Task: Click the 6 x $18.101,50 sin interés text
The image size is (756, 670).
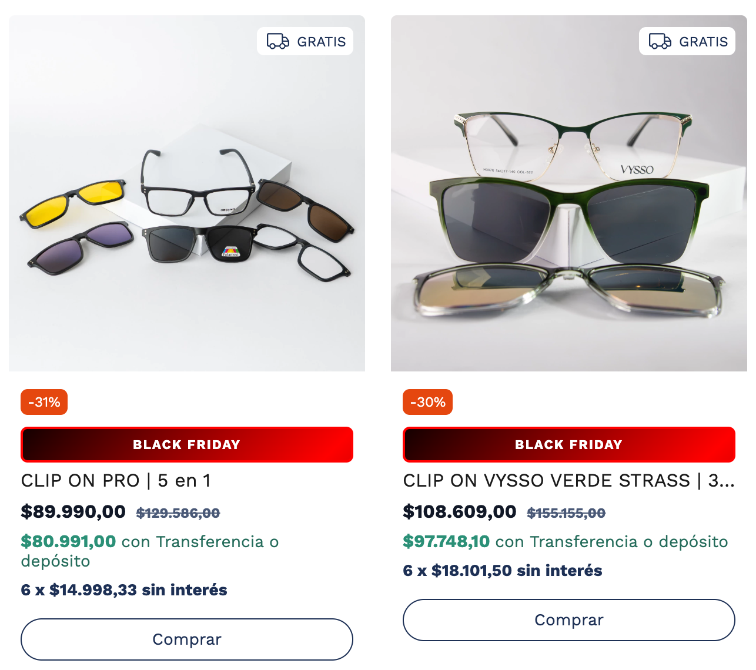Action: (503, 571)
